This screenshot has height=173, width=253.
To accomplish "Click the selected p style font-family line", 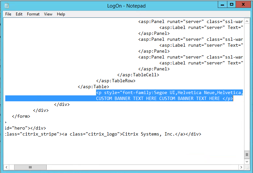I will point(169,92).
